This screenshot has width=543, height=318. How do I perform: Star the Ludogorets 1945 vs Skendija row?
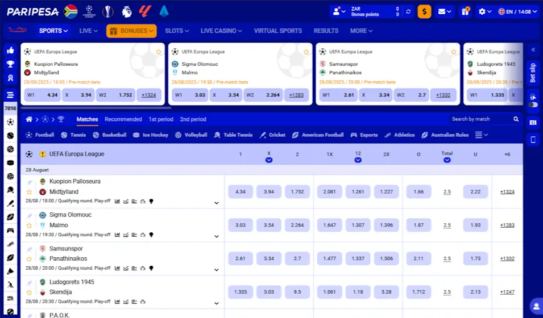coord(30,293)
